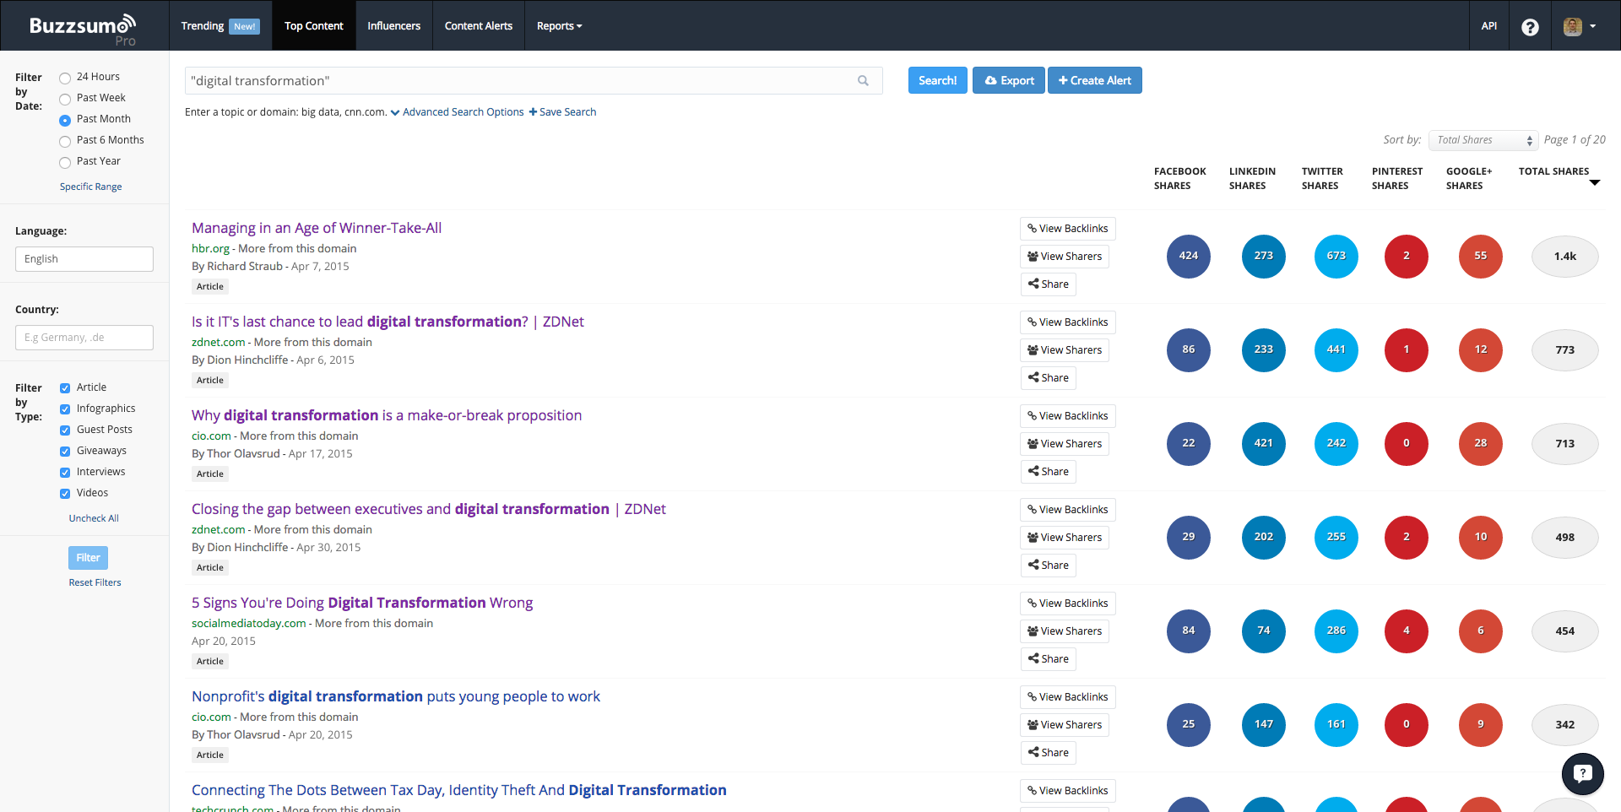Select the 24 Hours date filter

pos(65,78)
